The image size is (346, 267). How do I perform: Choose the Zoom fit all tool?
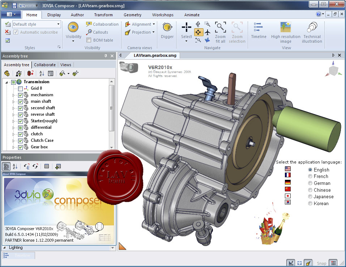coord(220,32)
